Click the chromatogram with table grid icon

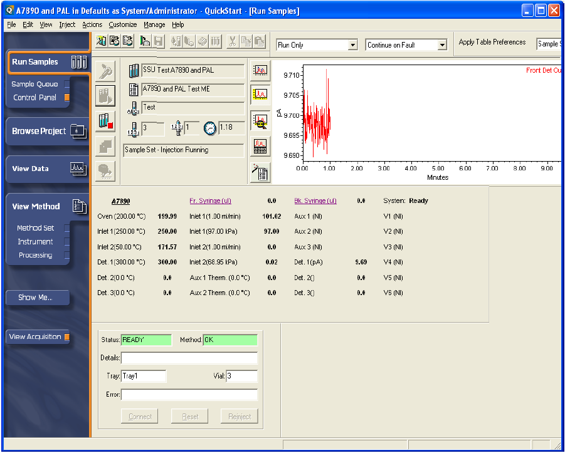[260, 146]
